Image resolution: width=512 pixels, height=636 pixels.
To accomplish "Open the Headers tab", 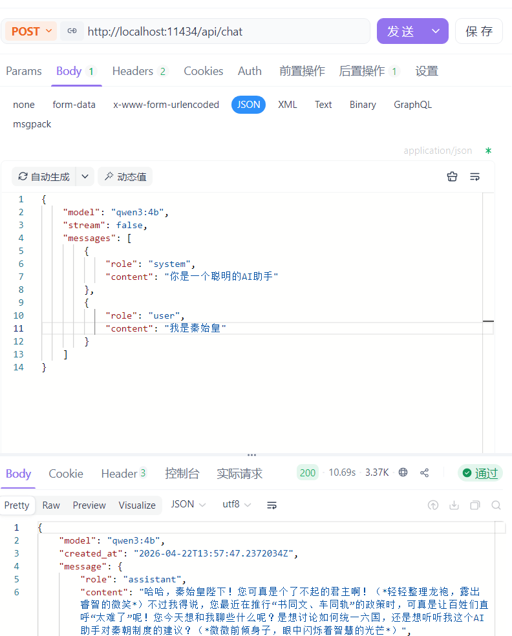I will tap(140, 71).
